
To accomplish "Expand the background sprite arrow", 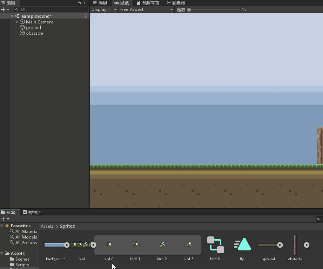I will (67, 245).
